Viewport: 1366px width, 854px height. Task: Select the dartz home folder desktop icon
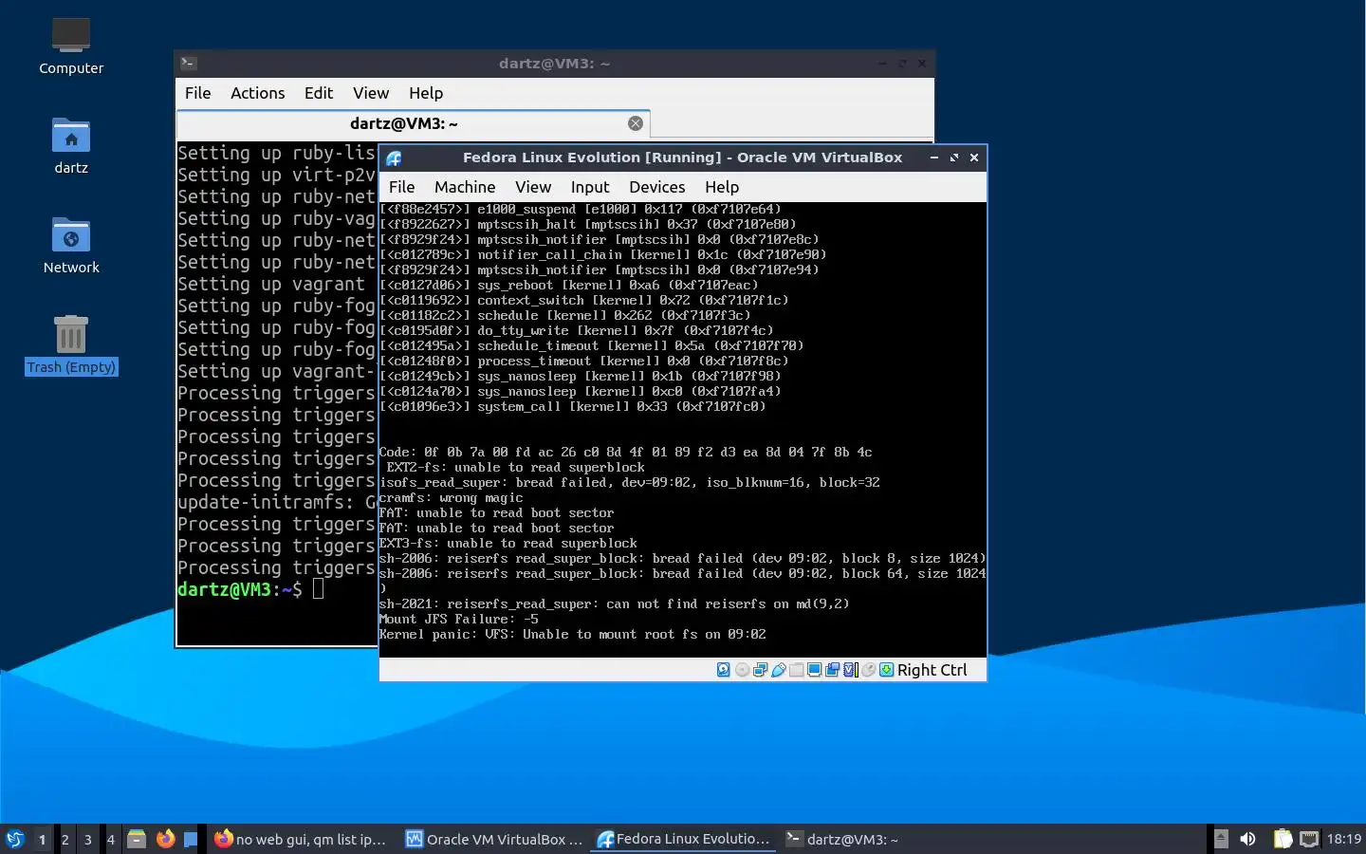[x=71, y=146]
